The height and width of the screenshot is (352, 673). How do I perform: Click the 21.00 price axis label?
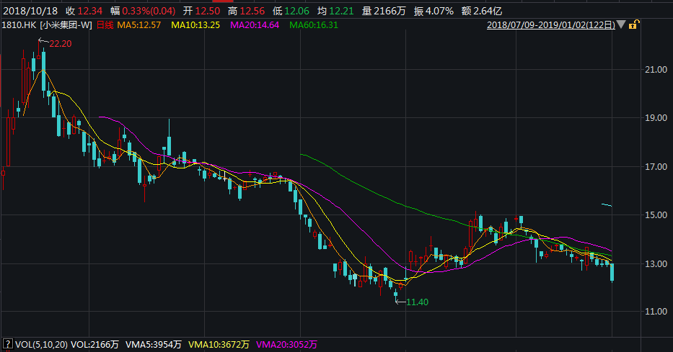[656, 69]
